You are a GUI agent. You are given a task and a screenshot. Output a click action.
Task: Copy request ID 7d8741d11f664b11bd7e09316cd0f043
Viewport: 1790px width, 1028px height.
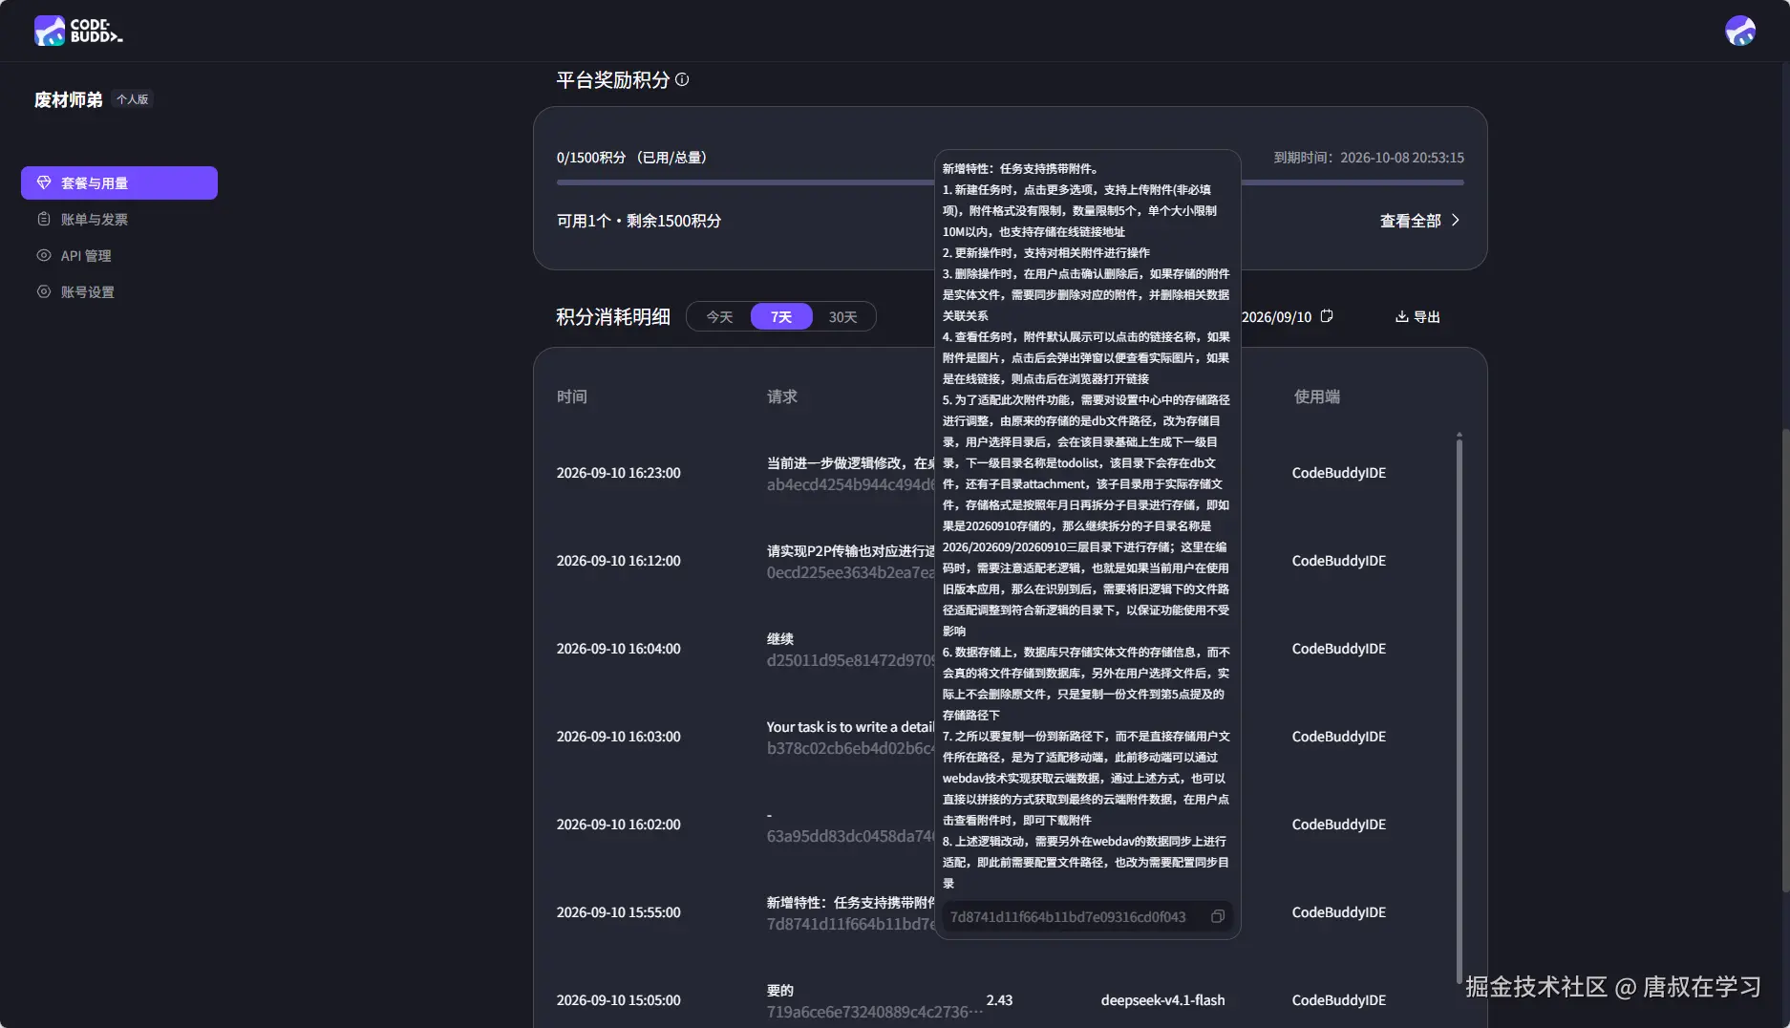(x=1218, y=916)
